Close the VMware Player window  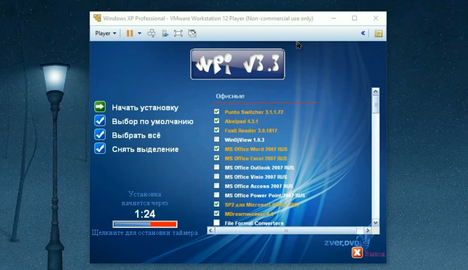376,18
